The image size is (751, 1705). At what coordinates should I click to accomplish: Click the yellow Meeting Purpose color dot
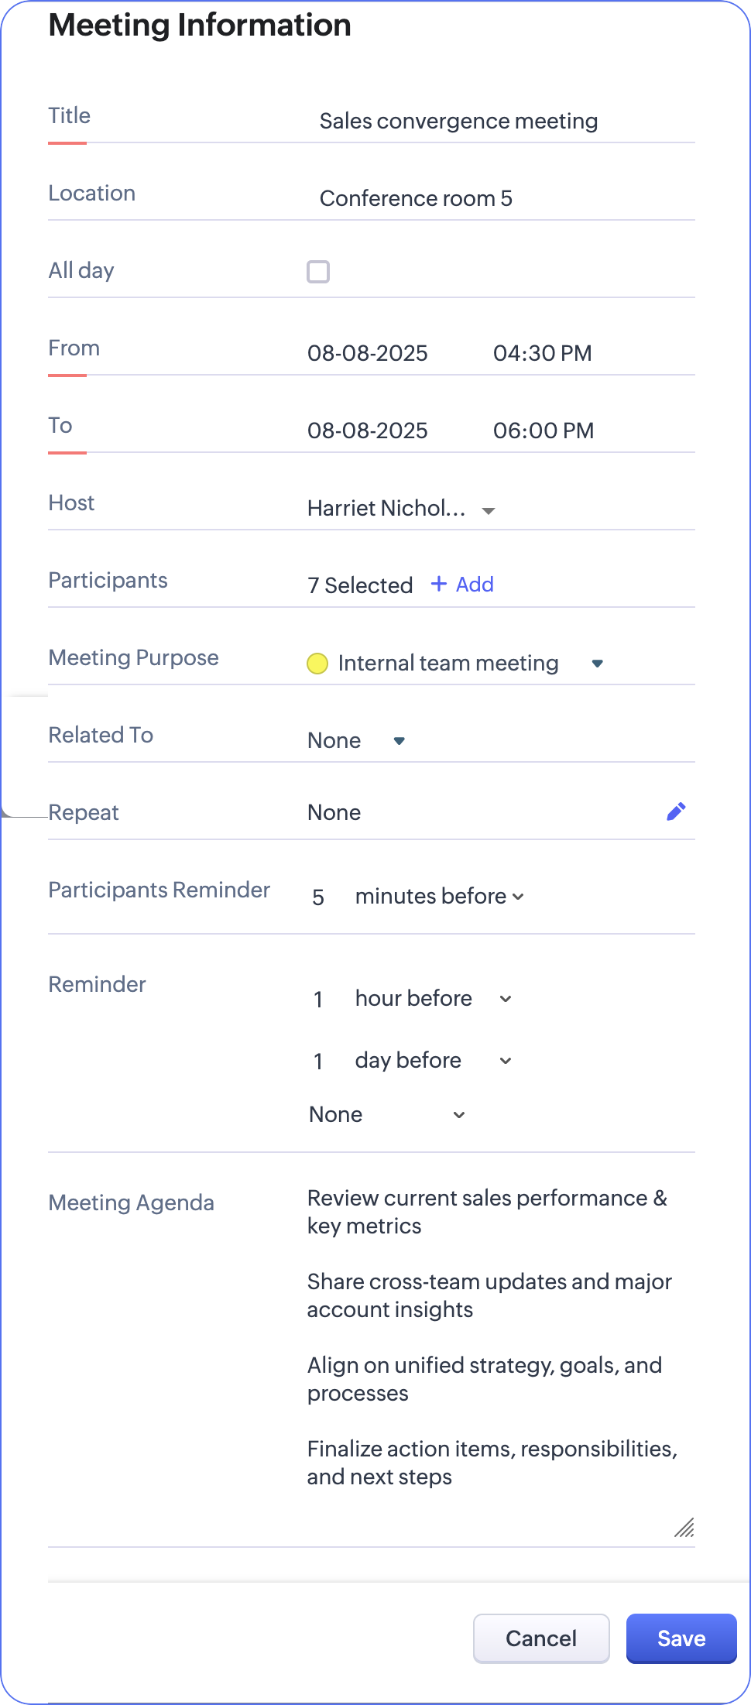click(317, 664)
